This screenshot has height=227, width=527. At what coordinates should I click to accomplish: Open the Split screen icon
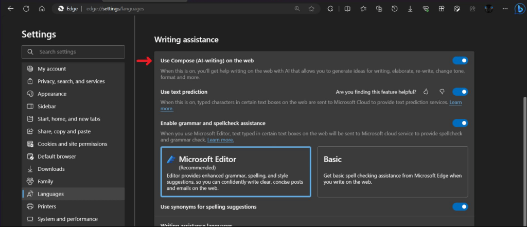(x=347, y=9)
